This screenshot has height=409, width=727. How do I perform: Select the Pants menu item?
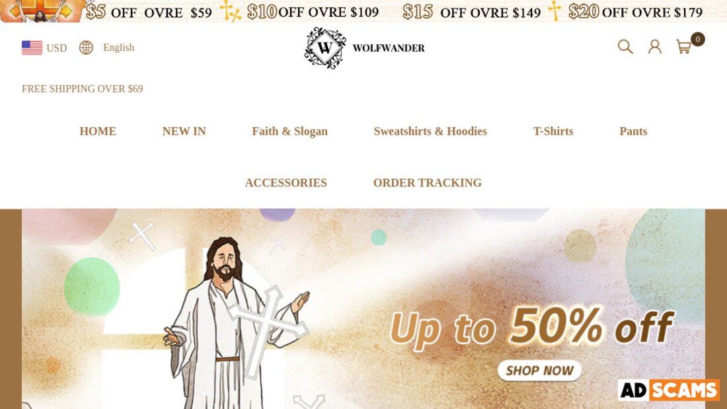click(x=633, y=131)
